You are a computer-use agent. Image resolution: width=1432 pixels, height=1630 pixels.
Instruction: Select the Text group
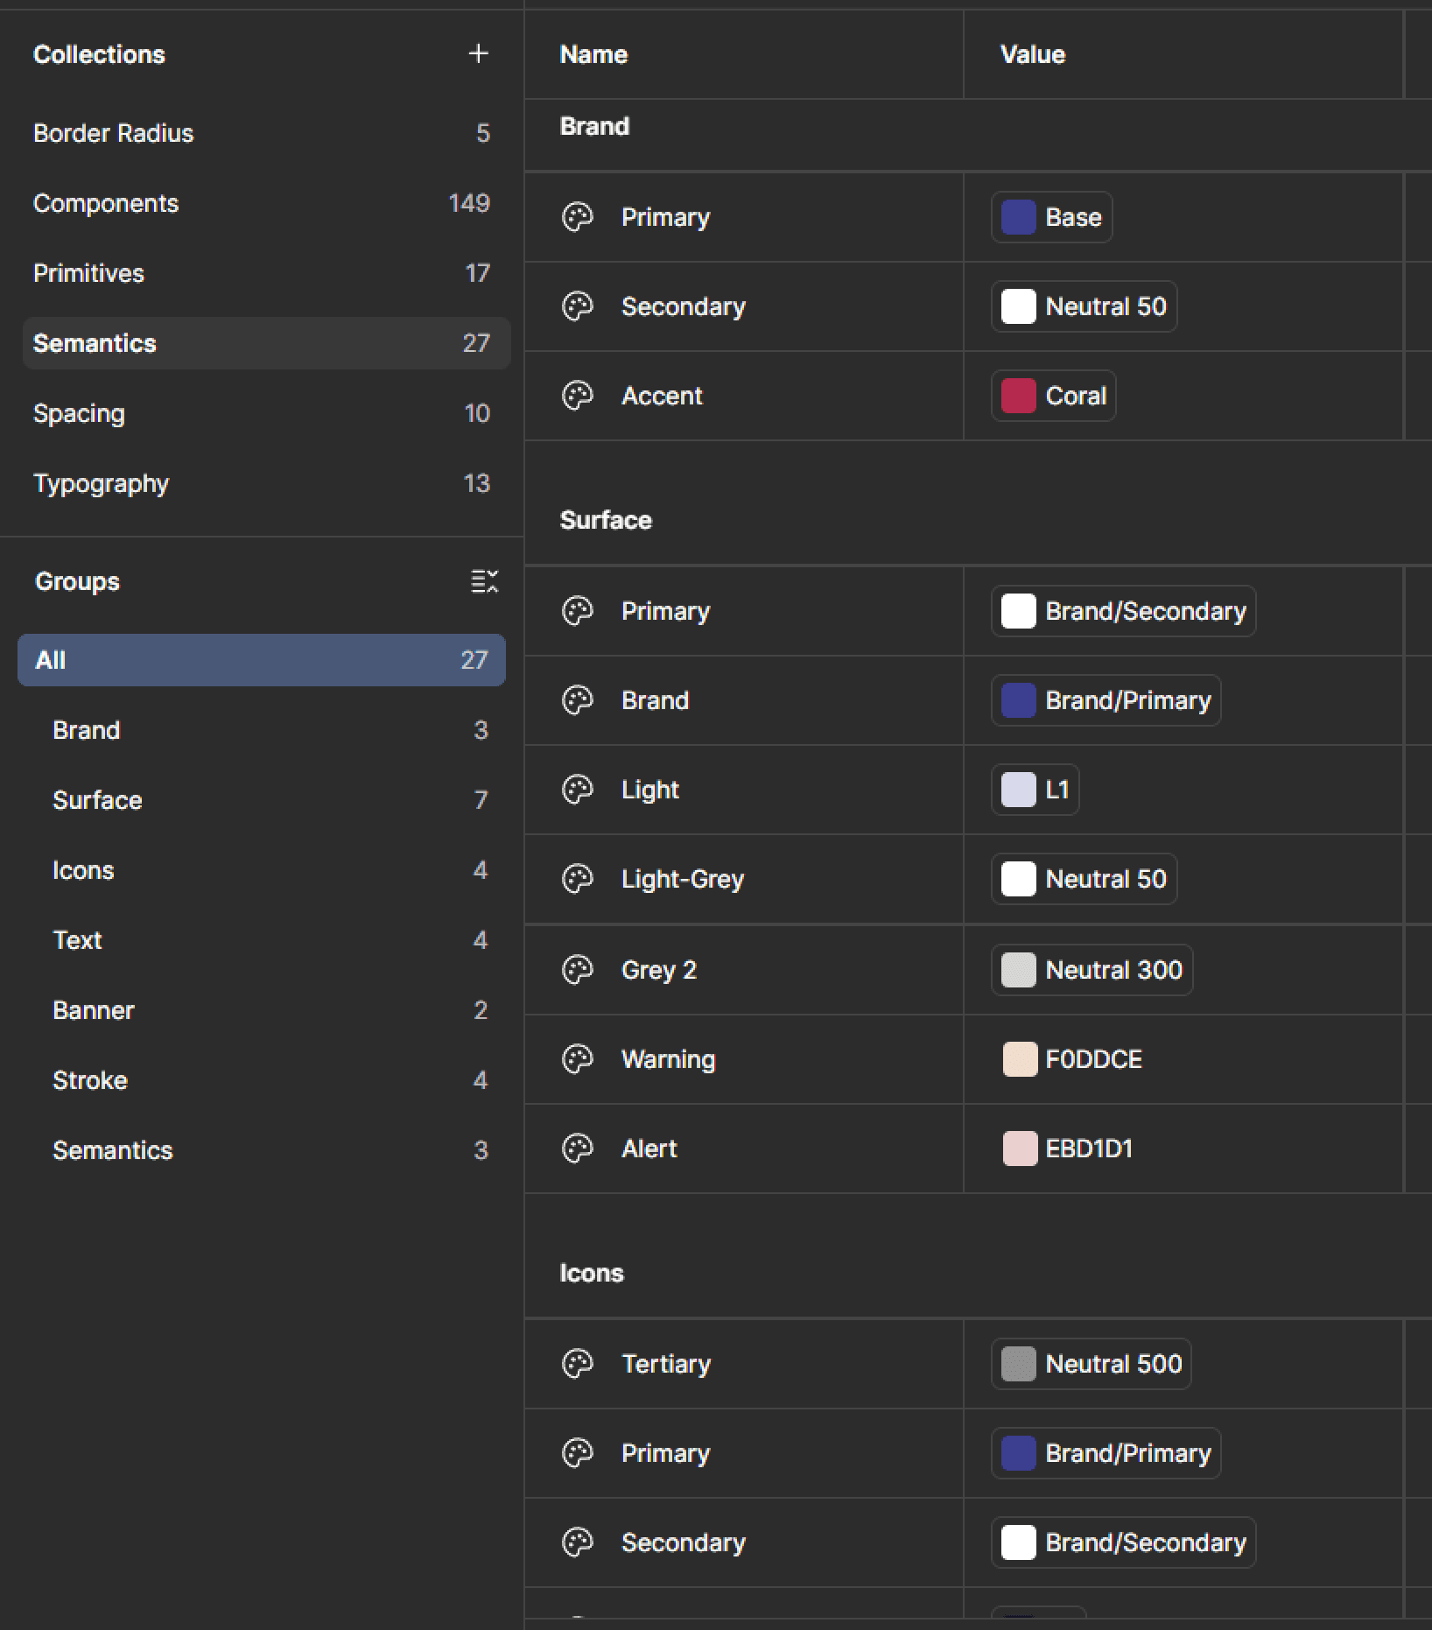coord(262,940)
